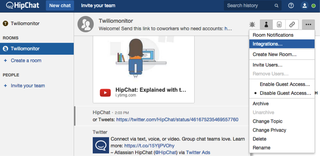Click the HipChat sender name at 2:03 PM
This screenshot has width=320, height=156.
[x=101, y=113]
